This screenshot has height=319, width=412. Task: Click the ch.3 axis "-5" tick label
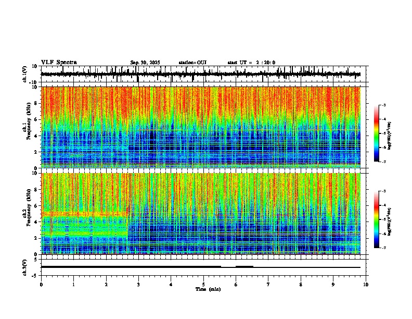(35, 276)
